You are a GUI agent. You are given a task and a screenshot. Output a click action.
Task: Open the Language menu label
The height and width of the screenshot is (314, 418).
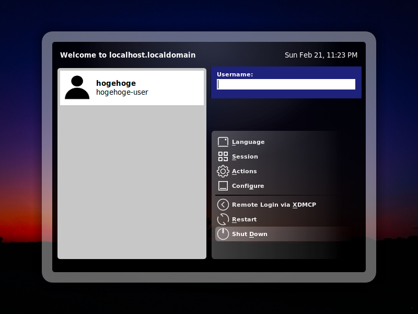(248, 142)
